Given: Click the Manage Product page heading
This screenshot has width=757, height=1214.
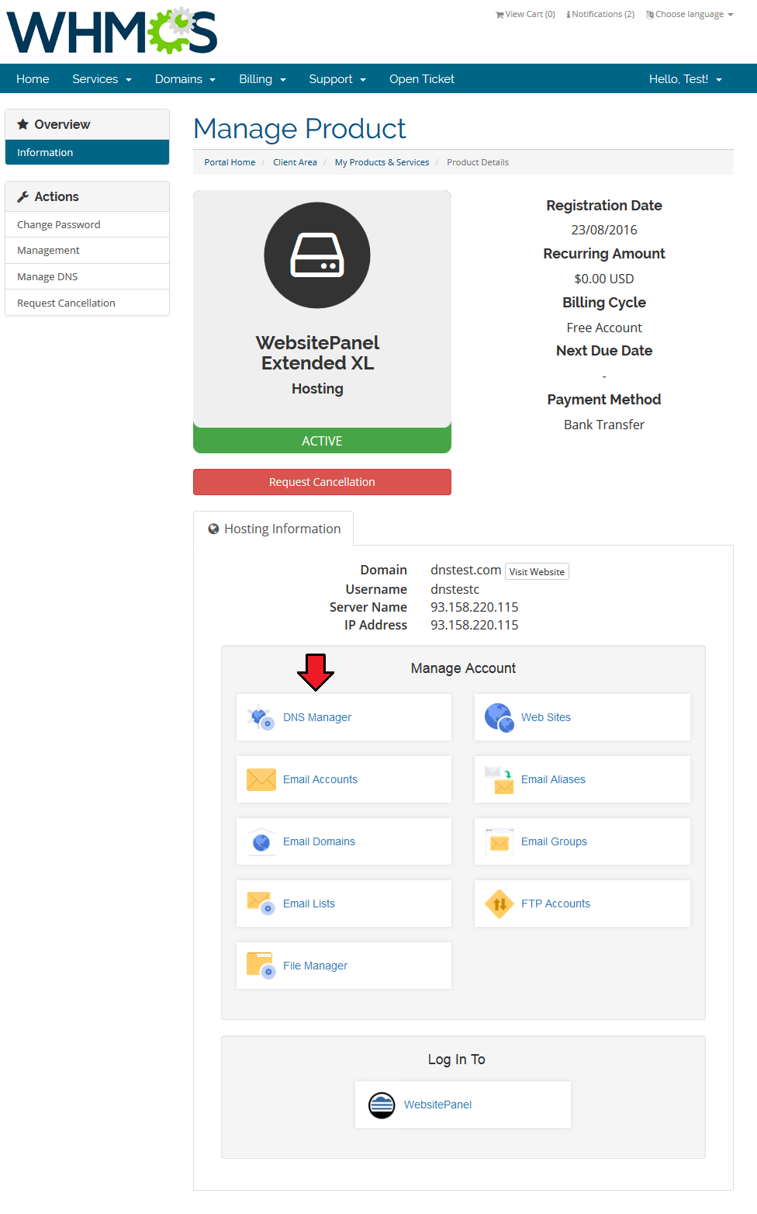Looking at the screenshot, I should (299, 129).
